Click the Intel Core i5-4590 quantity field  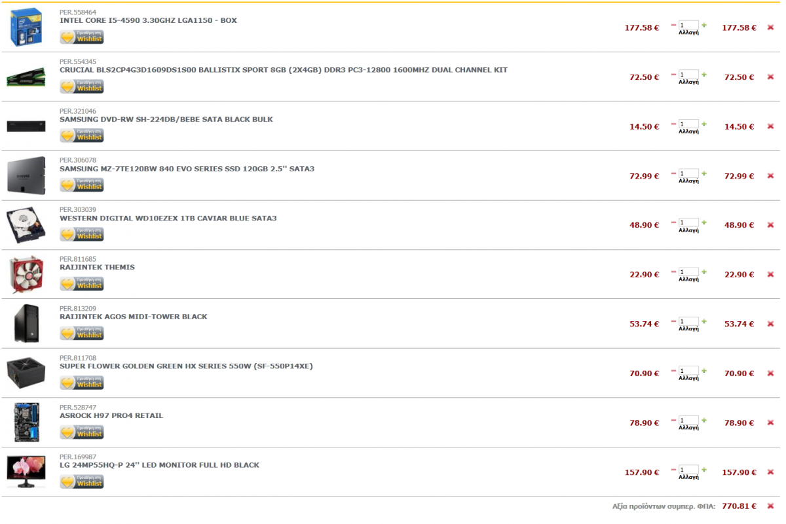[x=688, y=25]
